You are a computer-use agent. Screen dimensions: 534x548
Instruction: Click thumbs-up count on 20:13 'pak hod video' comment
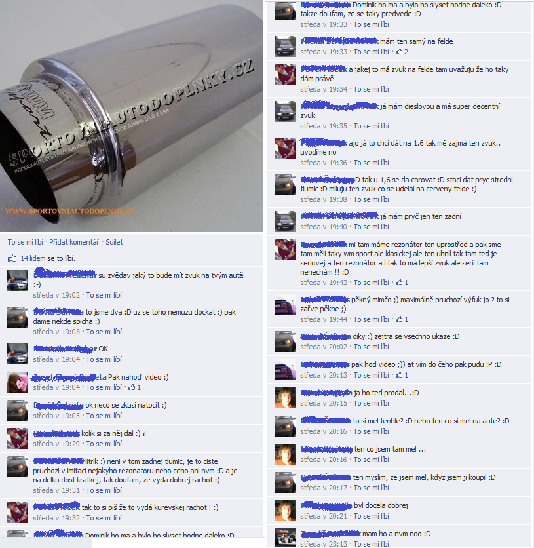tap(402, 376)
